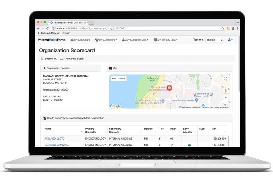The image size is (273, 178).
Task: Open Bookmark Manager in bookmarks bar
Action: click(48, 33)
